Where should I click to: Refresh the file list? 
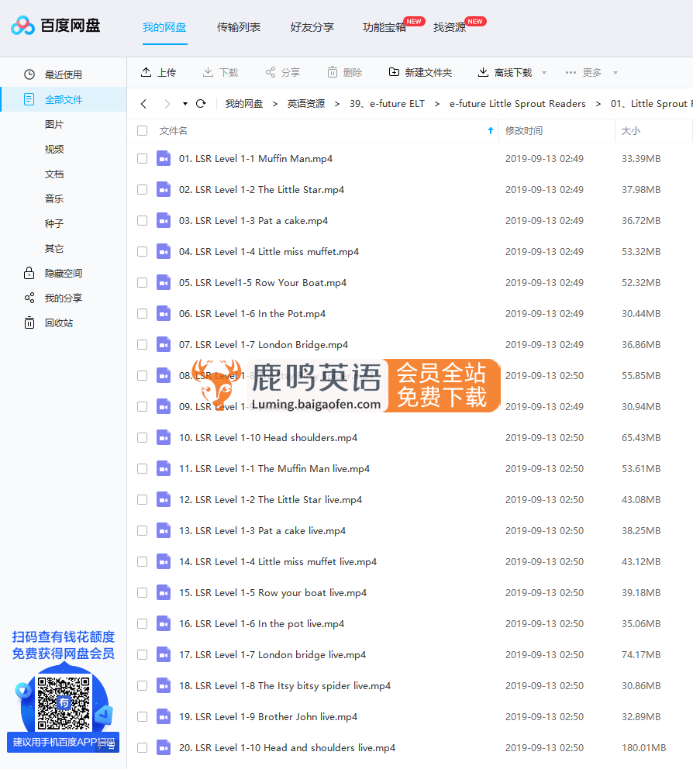coord(202,103)
